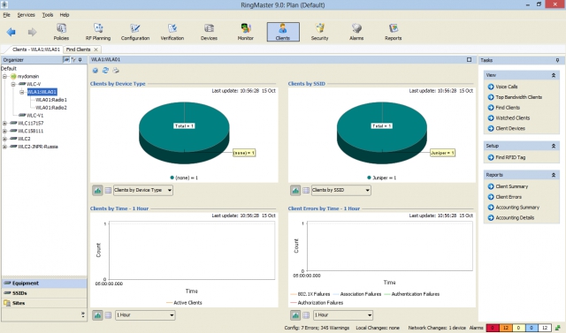Screen dimensions: 566x333
Task: Click the Policies toolbar icon
Action: click(x=61, y=32)
